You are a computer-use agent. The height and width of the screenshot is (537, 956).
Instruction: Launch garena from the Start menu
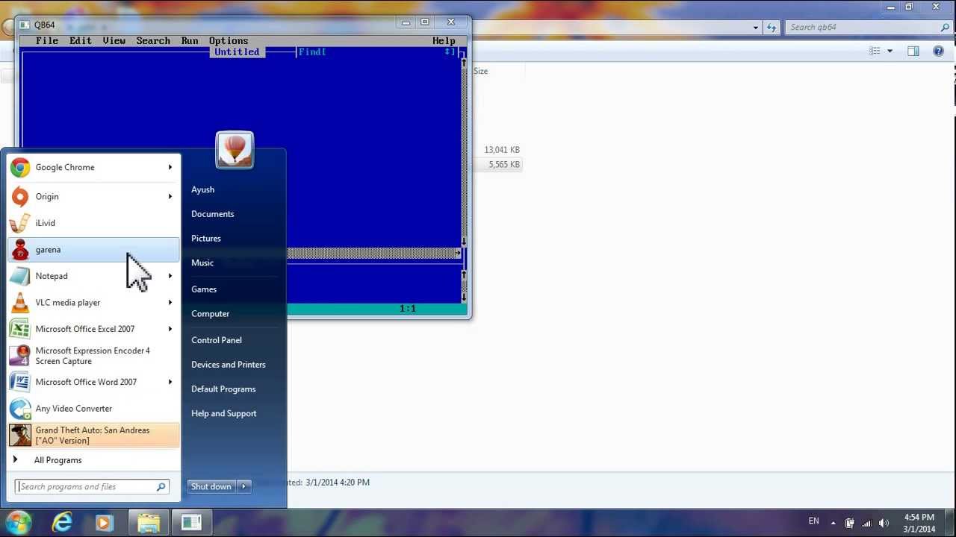click(93, 250)
